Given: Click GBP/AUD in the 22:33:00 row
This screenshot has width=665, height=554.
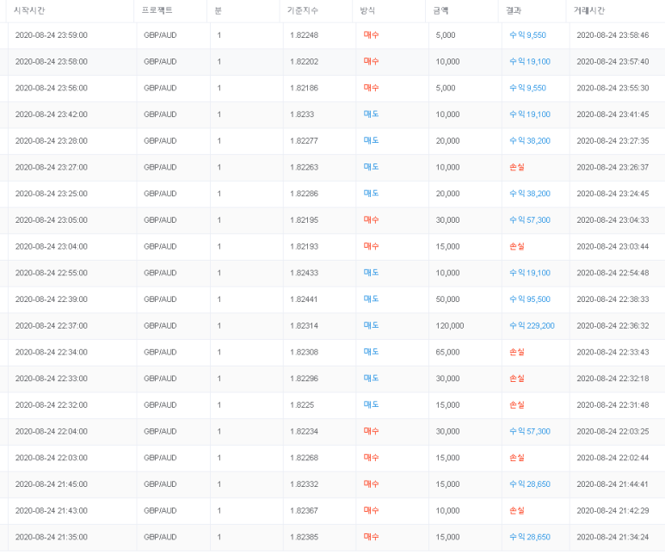Looking at the screenshot, I should [x=160, y=379].
